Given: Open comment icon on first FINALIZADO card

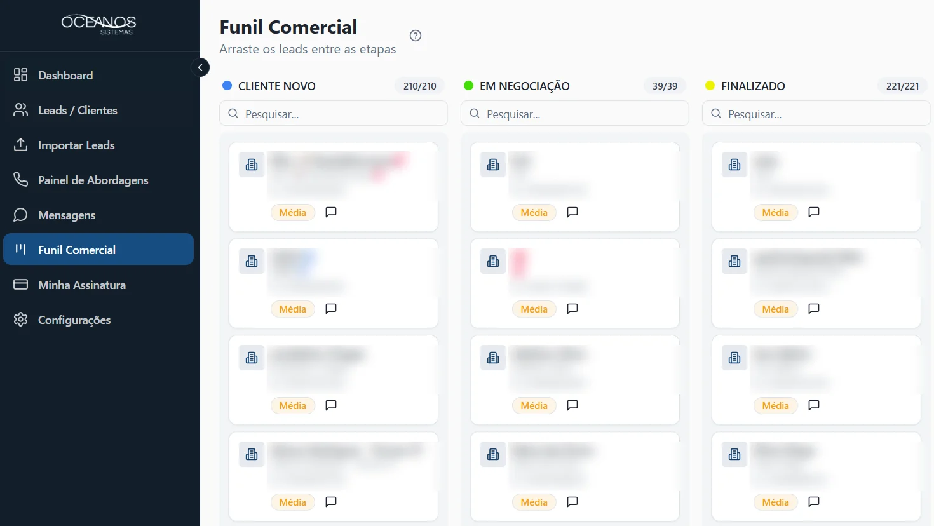Looking at the screenshot, I should tap(814, 212).
